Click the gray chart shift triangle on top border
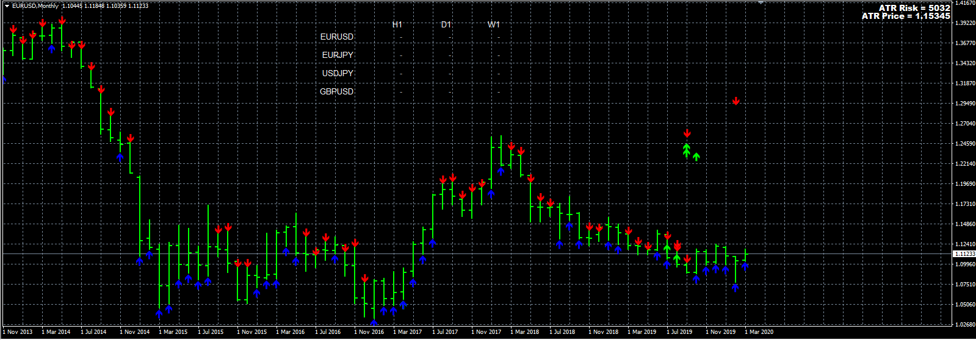 761,2
